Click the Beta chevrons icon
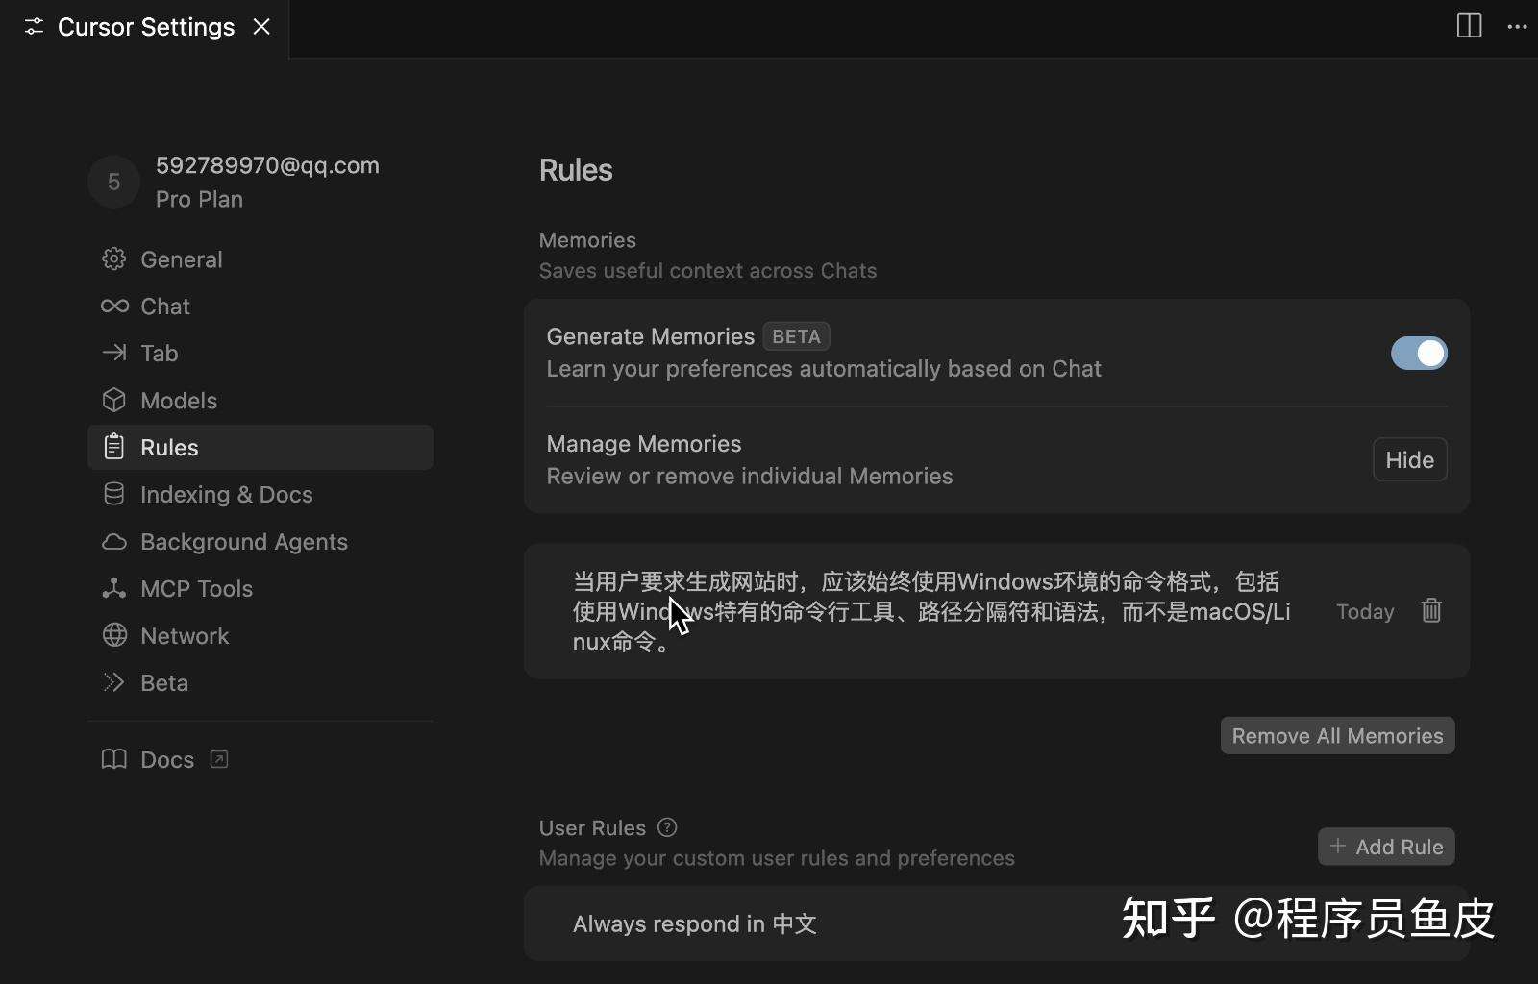This screenshot has height=984, width=1538. 114,682
